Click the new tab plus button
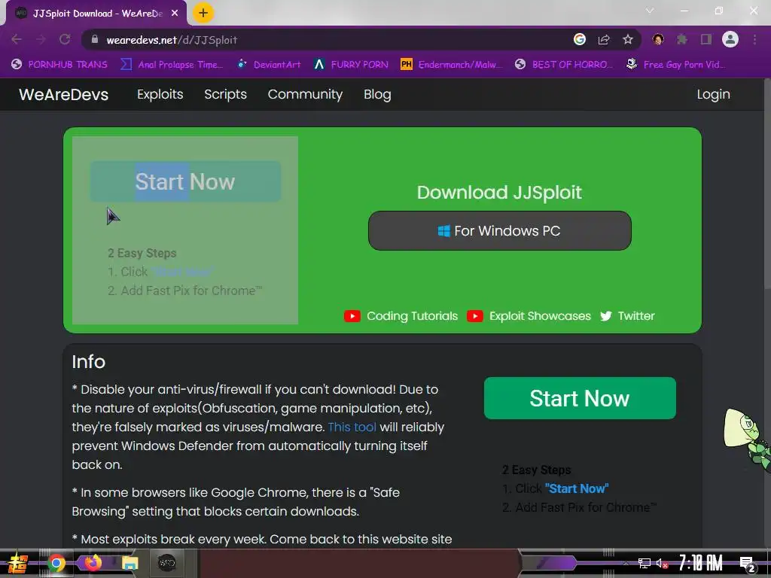The height and width of the screenshot is (578, 771). click(203, 14)
